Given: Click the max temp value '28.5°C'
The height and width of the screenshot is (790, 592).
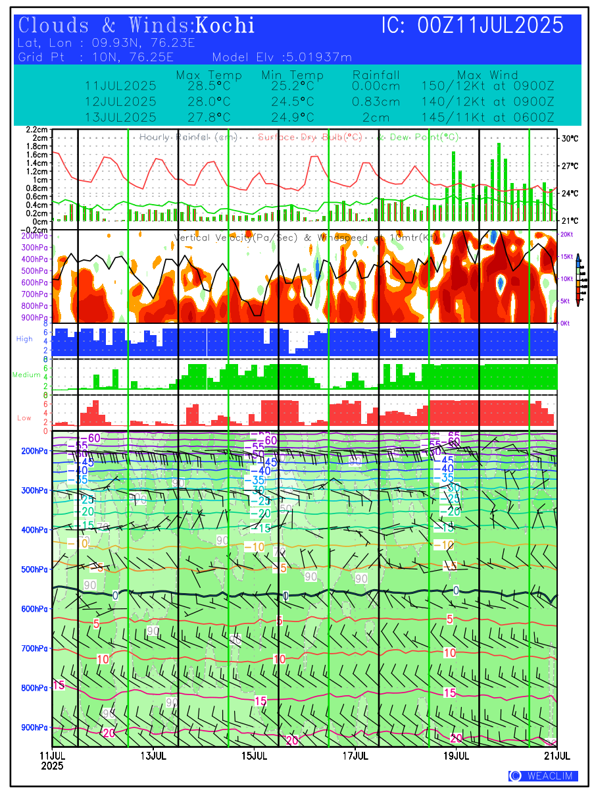Looking at the screenshot, I should click(208, 86).
